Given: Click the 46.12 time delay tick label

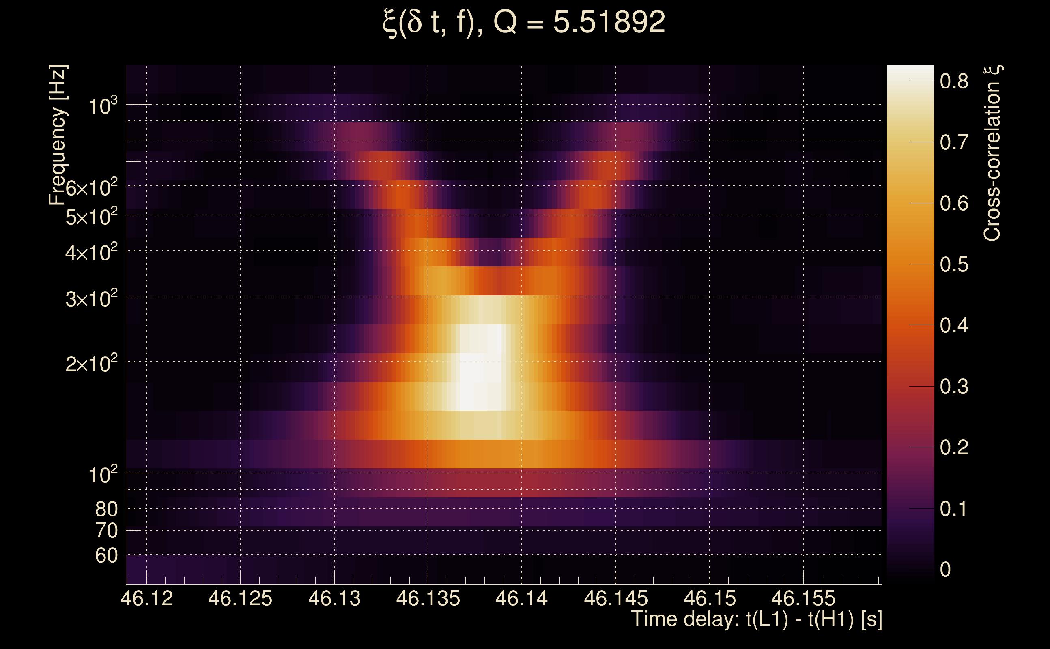Looking at the screenshot, I should point(147,598).
